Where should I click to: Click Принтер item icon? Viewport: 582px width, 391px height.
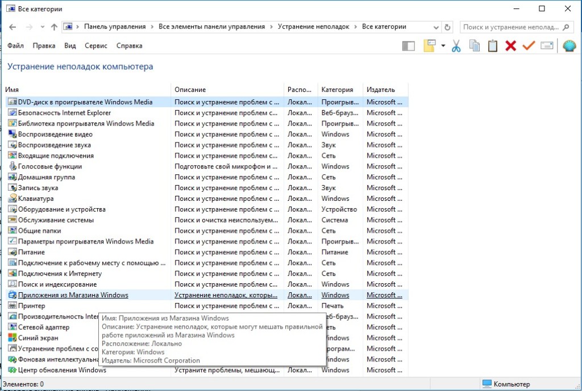(x=13, y=306)
